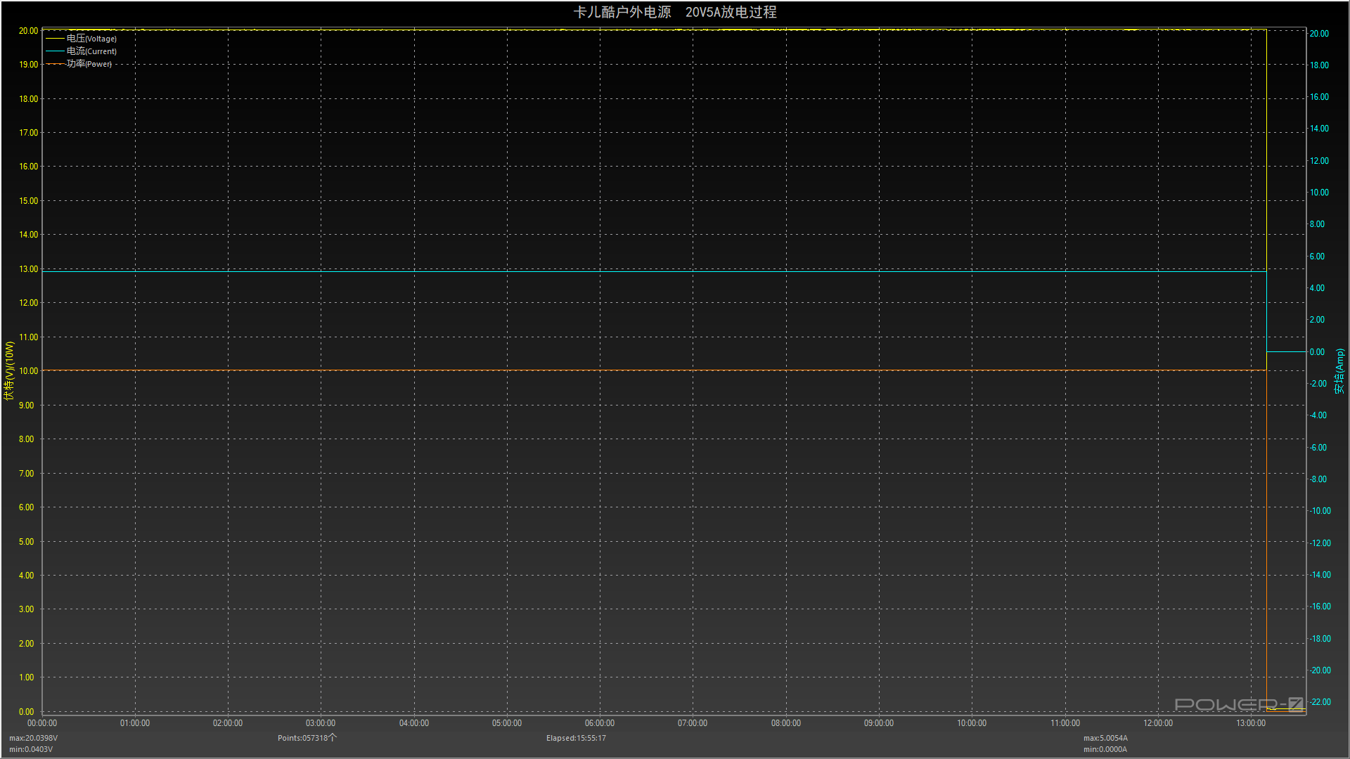Click the 01:00:00 time axis label
The image size is (1350, 759).
[135, 723]
